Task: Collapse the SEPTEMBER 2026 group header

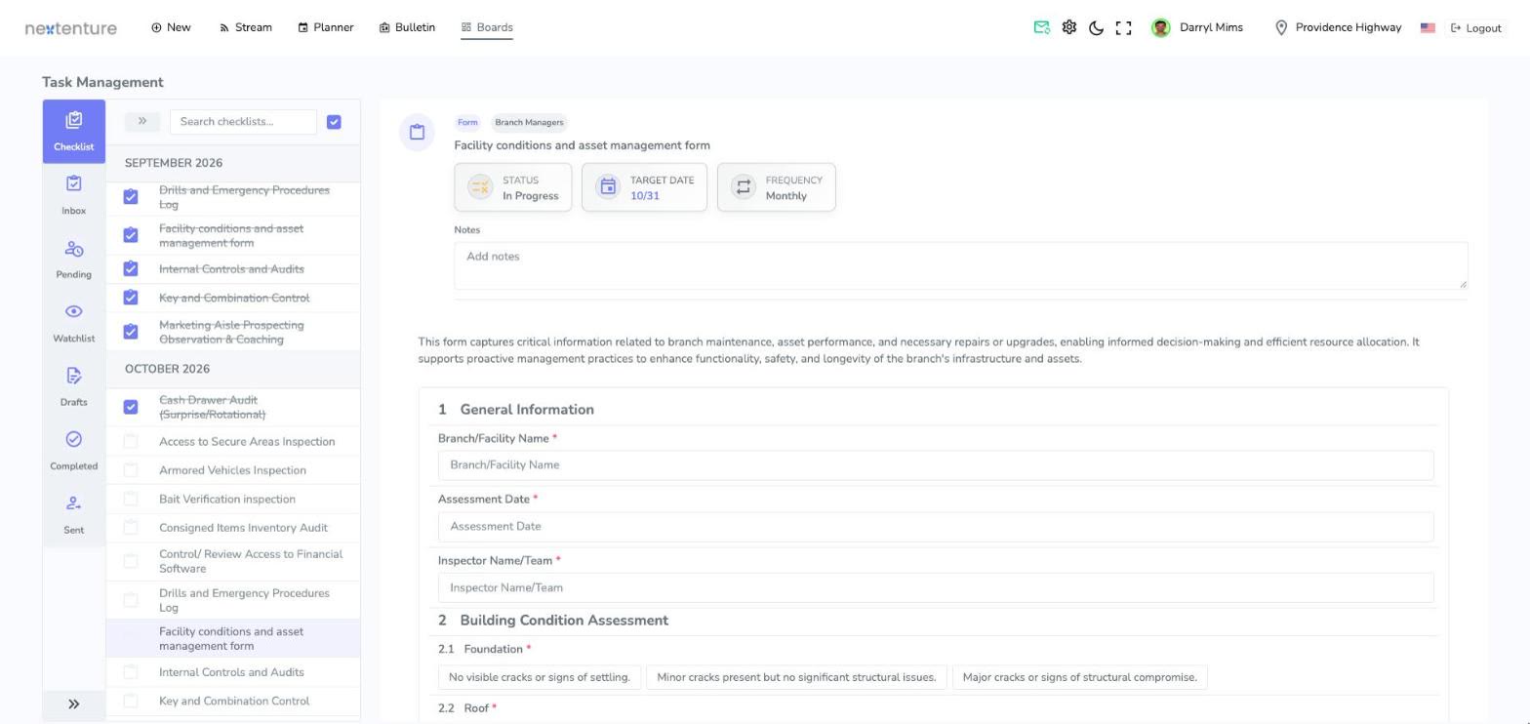Action: click(233, 163)
